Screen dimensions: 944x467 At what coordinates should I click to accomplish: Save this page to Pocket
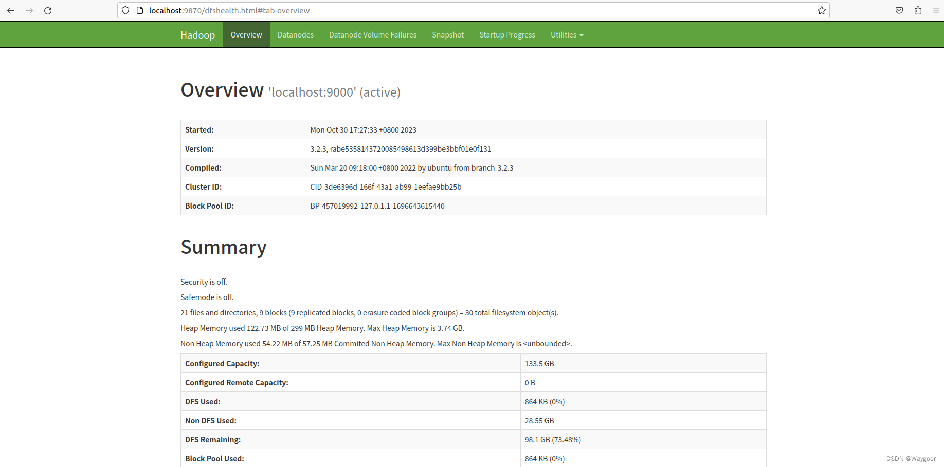point(899,10)
